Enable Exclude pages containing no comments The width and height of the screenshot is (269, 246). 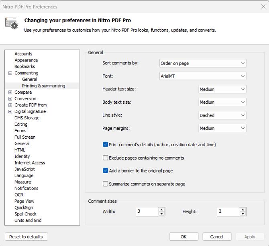pos(105,158)
